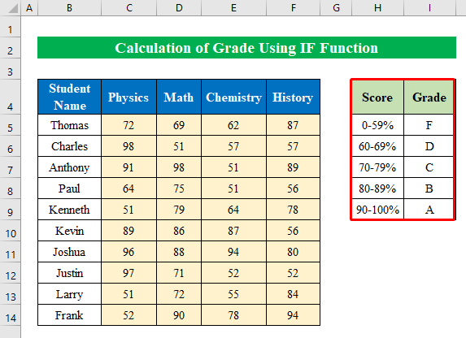Image resolution: width=466 pixels, height=338 pixels.
Task: Select the cell with name Joshua
Action: (70, 252)
